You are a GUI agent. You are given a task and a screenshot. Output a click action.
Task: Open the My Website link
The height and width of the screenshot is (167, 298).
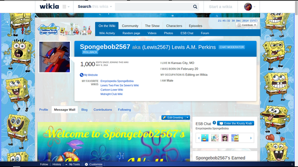91,75
